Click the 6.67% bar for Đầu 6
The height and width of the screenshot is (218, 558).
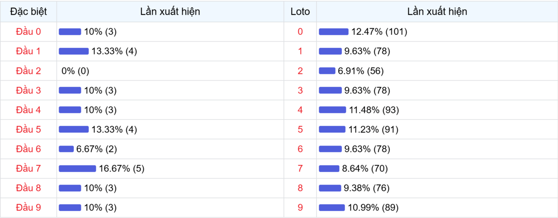pos(66,149)
